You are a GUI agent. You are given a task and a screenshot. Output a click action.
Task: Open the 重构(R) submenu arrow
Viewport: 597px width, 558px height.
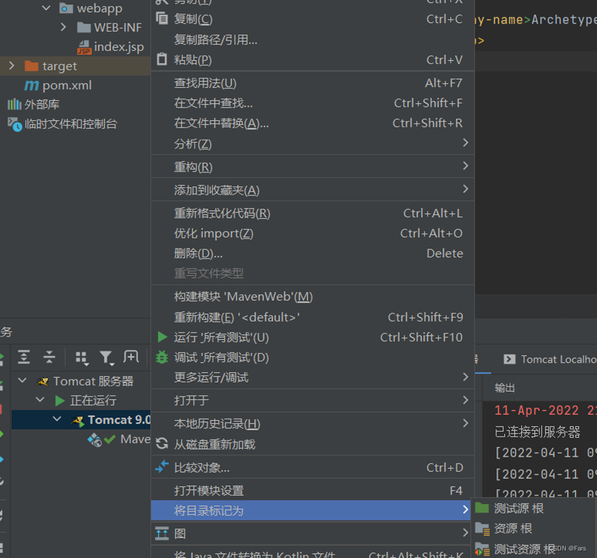[x=465, y=166]
